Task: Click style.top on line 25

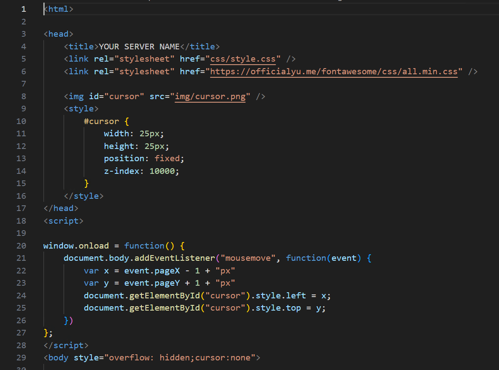Action: pyautogui.click(x=278, y=308)
